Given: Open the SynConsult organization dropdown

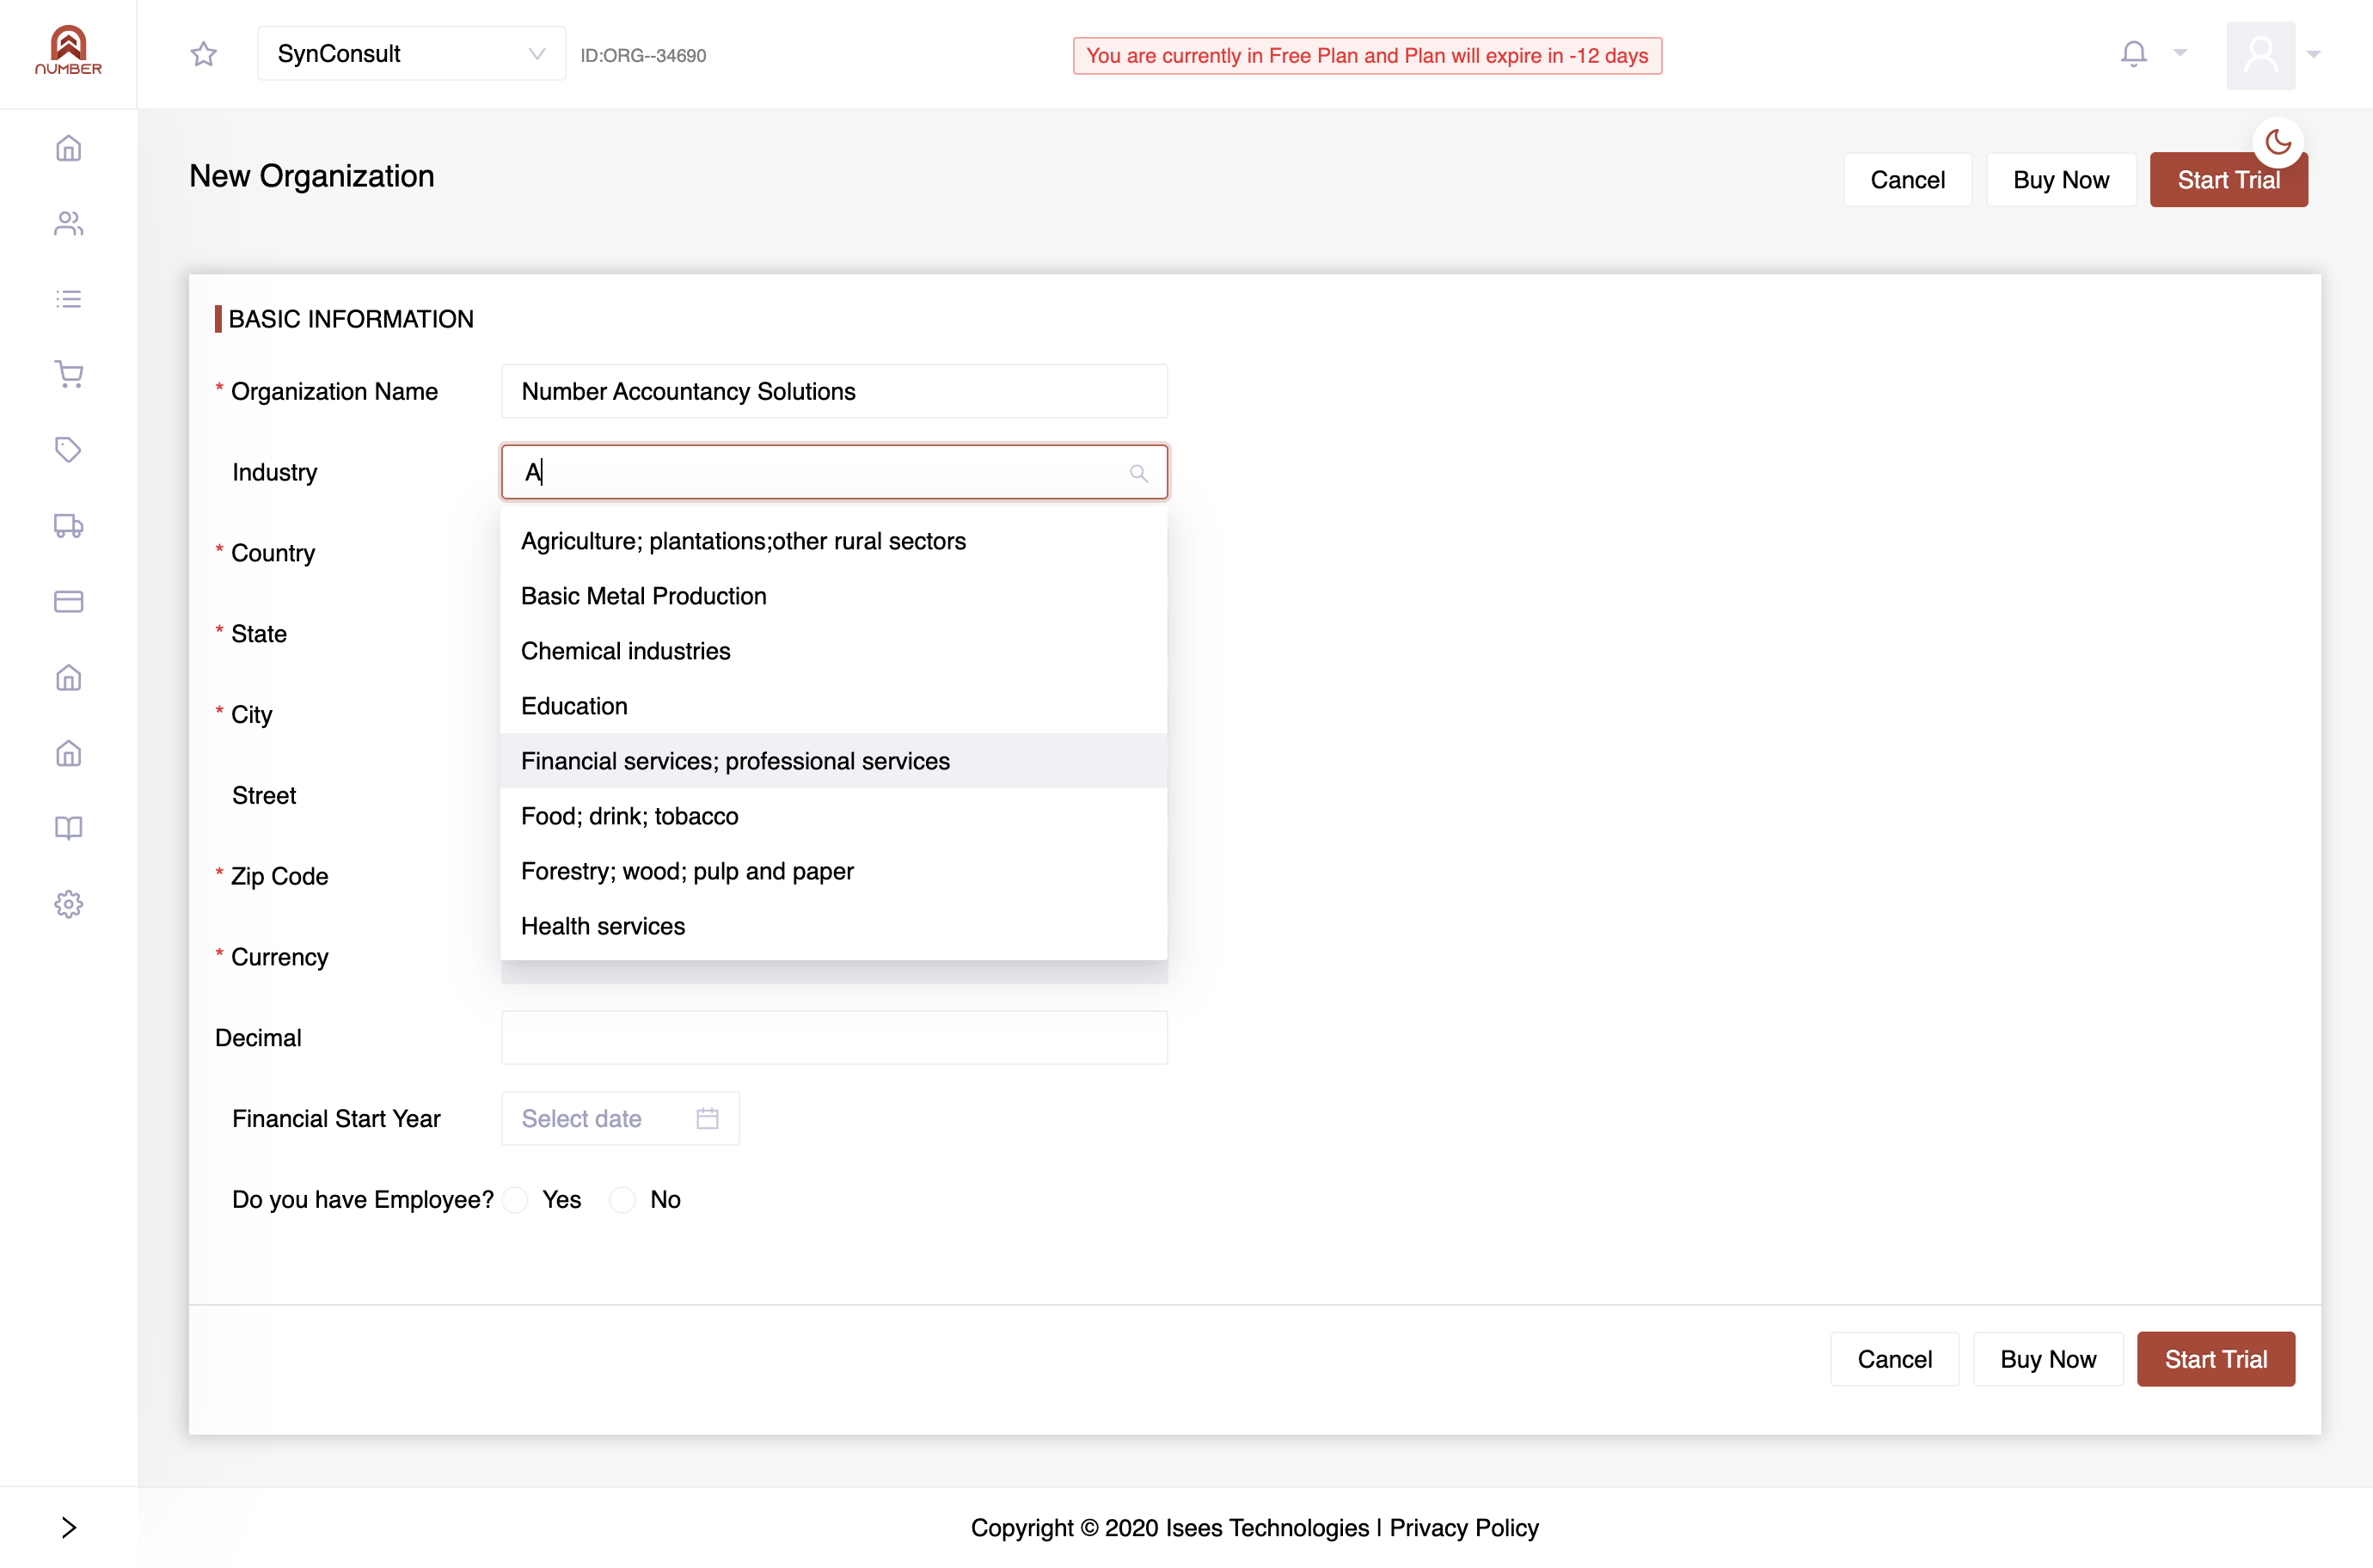Looking at the screenshot, I should pyautogui.click(x=411, y=54).
